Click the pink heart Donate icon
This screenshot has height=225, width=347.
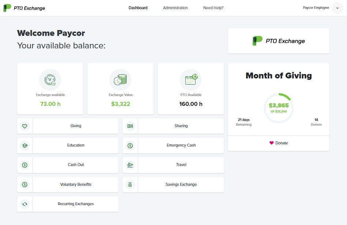[272, 143]
